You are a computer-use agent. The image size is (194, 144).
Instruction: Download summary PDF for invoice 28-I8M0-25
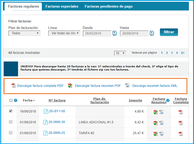[x=156, y=134]
